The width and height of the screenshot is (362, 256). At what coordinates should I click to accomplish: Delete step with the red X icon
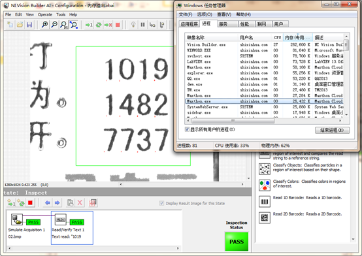click(x=80, y=203)
